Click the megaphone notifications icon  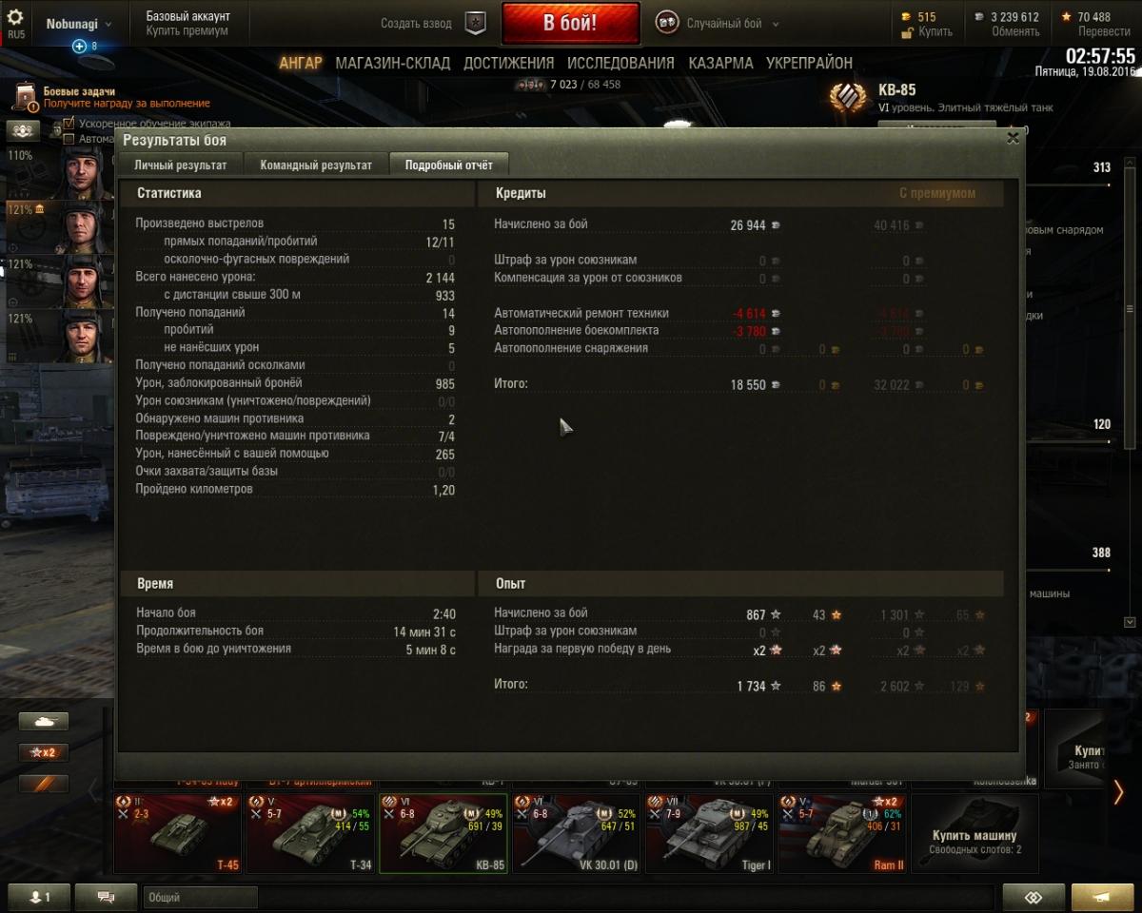1102,897
